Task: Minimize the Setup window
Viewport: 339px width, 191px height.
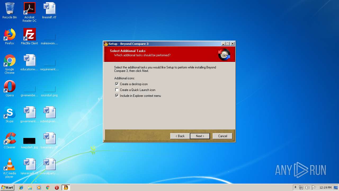Action: coord(223,44)
